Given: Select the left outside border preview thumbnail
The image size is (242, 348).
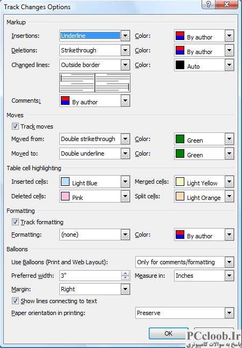Looking at the screenshot, I should (77, 83).
